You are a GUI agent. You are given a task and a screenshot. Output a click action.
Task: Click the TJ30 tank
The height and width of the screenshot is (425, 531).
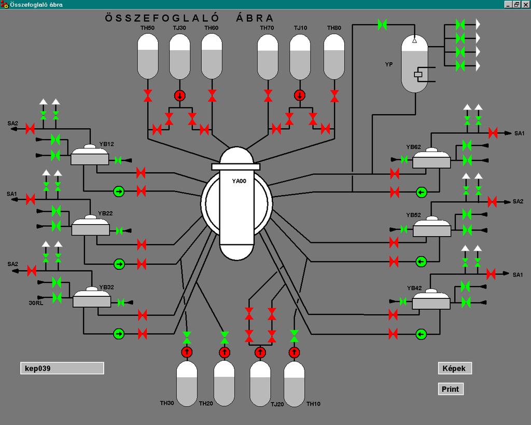pos(180,56)
